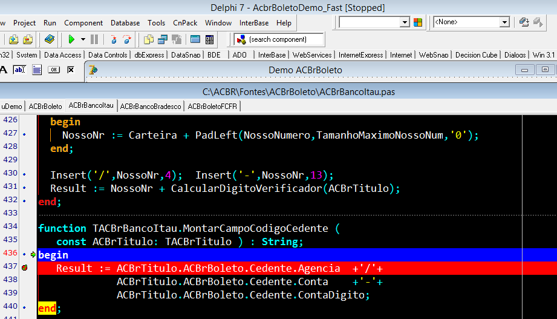Switch to the ADO palette tab
Screen dimensions: 557x319
pyautogui.click(x=239, y=54)
